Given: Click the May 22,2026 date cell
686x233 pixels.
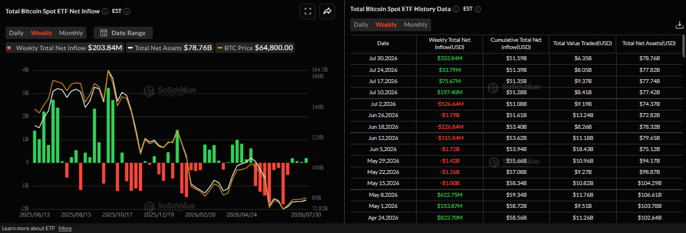Looking at the screenshot, I should point(383,172).
